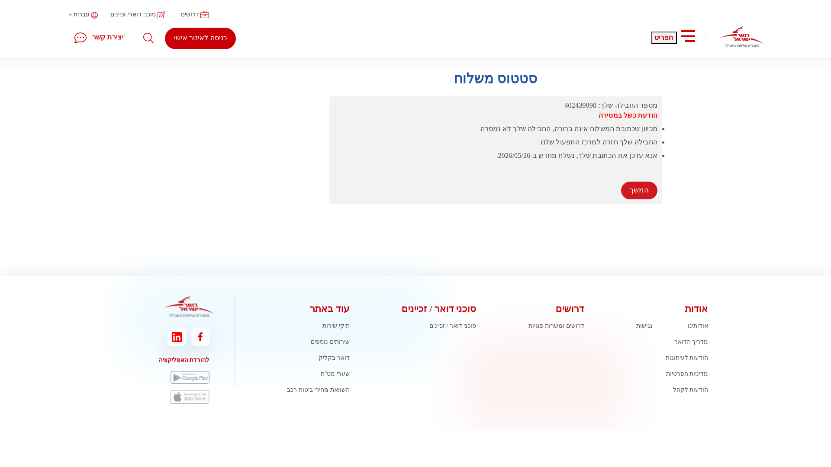831x467 pixels.
Task: Open מדיניות הפרטיות privacy link
Action: pyautogui.click(x=687, y=374)
